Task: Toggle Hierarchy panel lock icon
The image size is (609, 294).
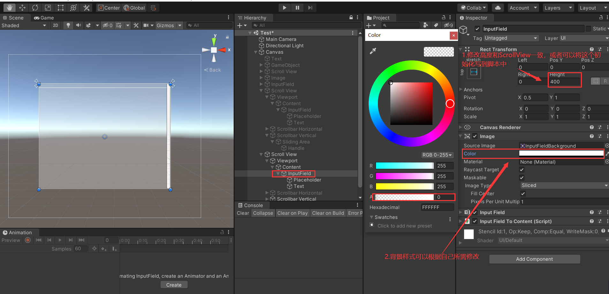Action: (351, 18)
